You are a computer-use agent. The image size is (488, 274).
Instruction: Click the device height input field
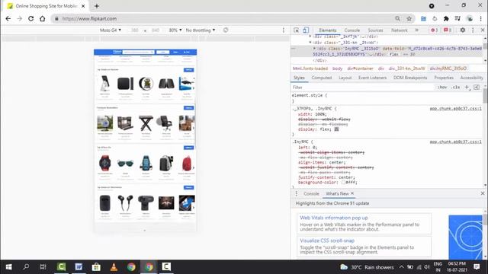(156, 30)
